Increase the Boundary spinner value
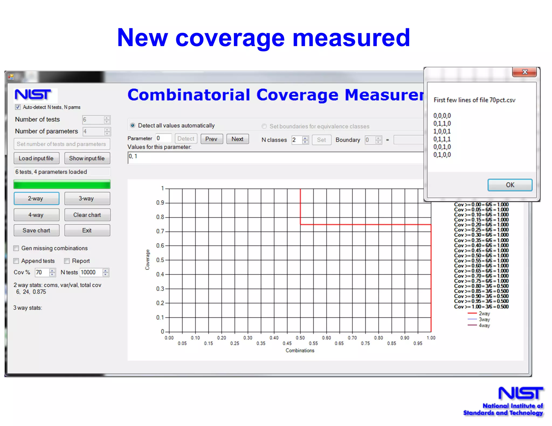 [378, 138]
